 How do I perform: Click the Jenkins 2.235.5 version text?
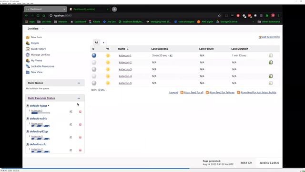pyautogui.click(x=269, y=163)
